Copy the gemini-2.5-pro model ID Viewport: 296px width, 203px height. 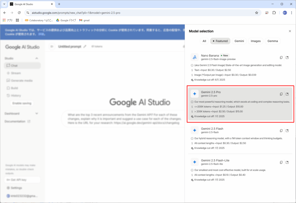pyautogui.click(x=281, y=94)
